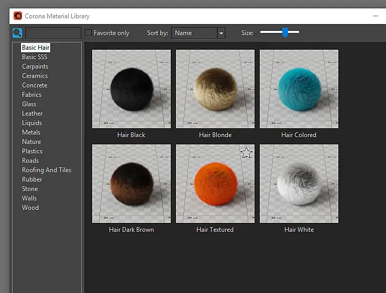Switch to the Wood category

pyautogui.click(x=30, y=208)
